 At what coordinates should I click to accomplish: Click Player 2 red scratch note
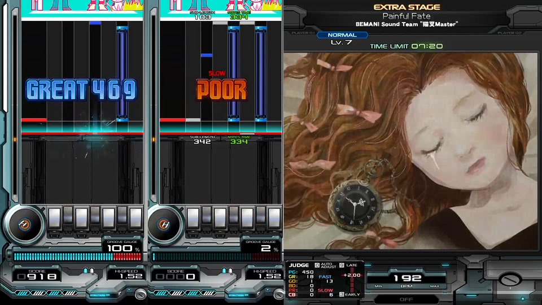click(173, 120)
